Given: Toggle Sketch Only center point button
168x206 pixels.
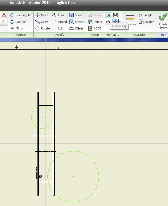Looking at the screenshot, I should (x=115, y=21).
